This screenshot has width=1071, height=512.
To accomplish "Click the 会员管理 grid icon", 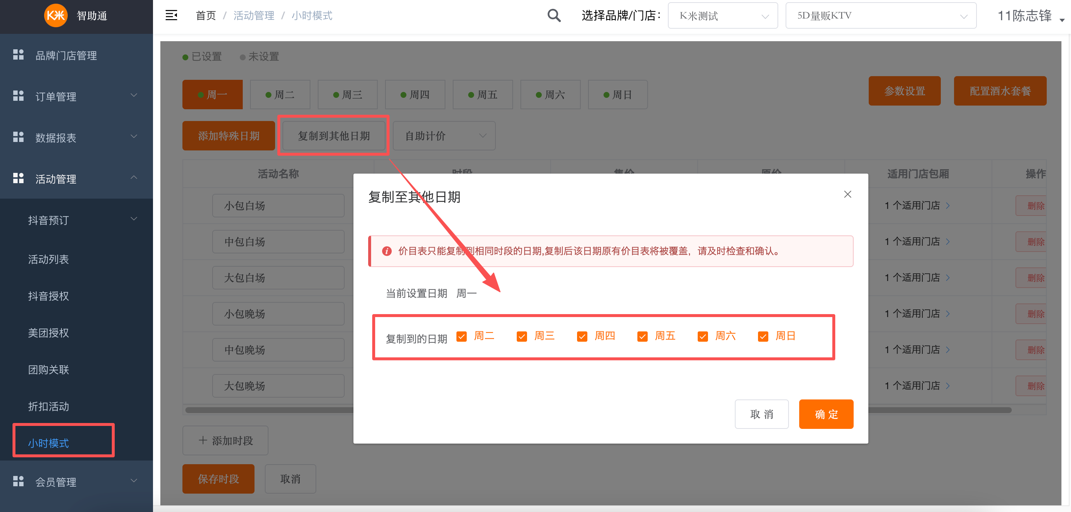I will tap(18, 481).
